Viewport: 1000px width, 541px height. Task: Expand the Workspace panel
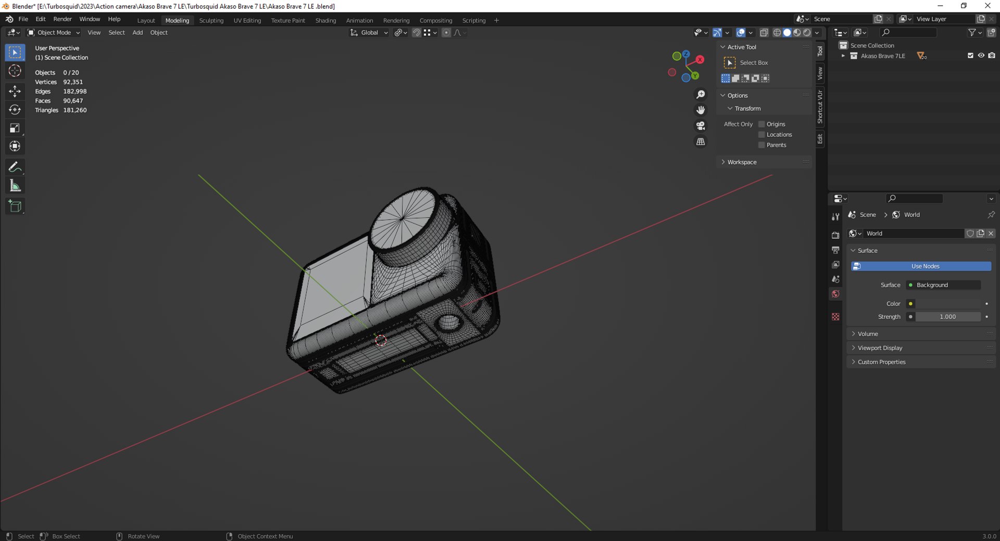[x=765, y=162]
